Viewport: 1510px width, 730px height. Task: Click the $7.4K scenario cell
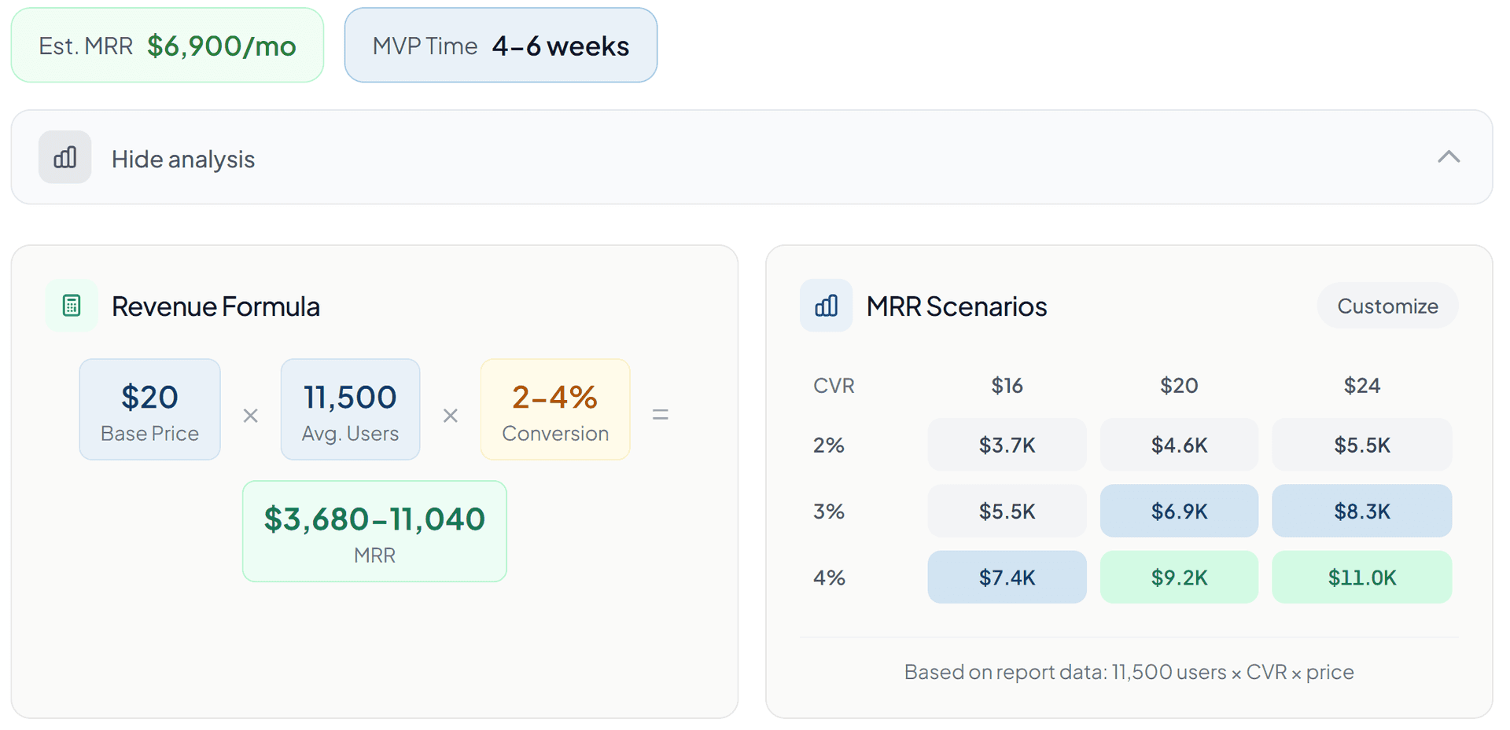tap(1007, 578)
